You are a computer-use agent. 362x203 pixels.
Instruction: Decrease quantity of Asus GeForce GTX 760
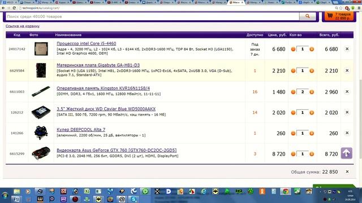click(x=293, y=154)
